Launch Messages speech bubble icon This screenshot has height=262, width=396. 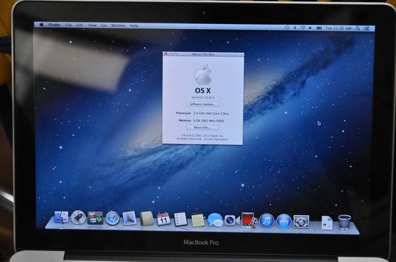point(215,219)
